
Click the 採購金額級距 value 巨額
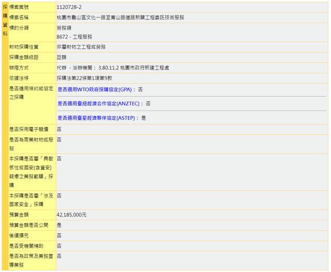pyautogui.click(x=62, y=57)
